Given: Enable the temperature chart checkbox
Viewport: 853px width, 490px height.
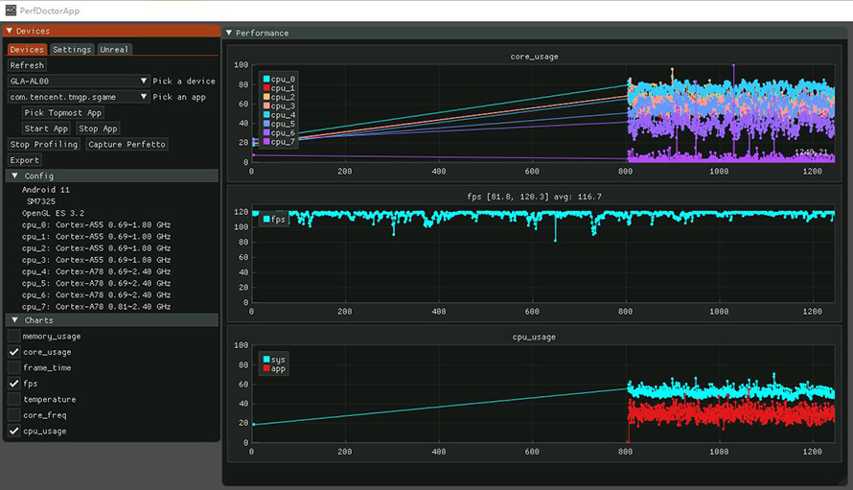Looking at the screenshot, I should 14,400.
